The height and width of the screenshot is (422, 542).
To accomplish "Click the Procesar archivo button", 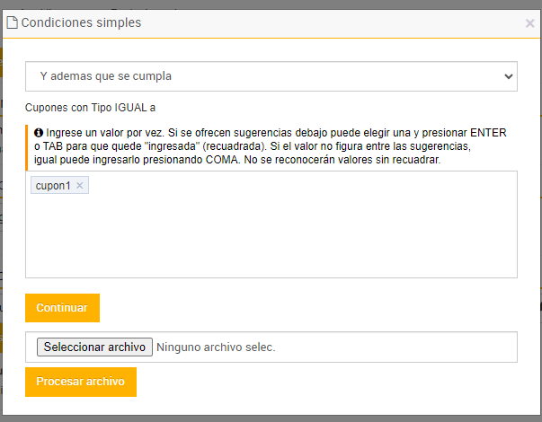I will click(x=81, y=382).
